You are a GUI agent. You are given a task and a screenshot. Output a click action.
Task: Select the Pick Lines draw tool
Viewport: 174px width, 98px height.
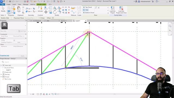(98, 7)
